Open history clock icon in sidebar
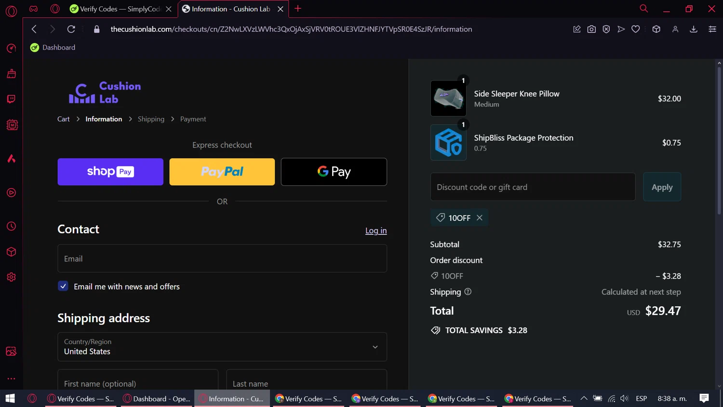The image size is (723, 407). [x=11, y=226]
